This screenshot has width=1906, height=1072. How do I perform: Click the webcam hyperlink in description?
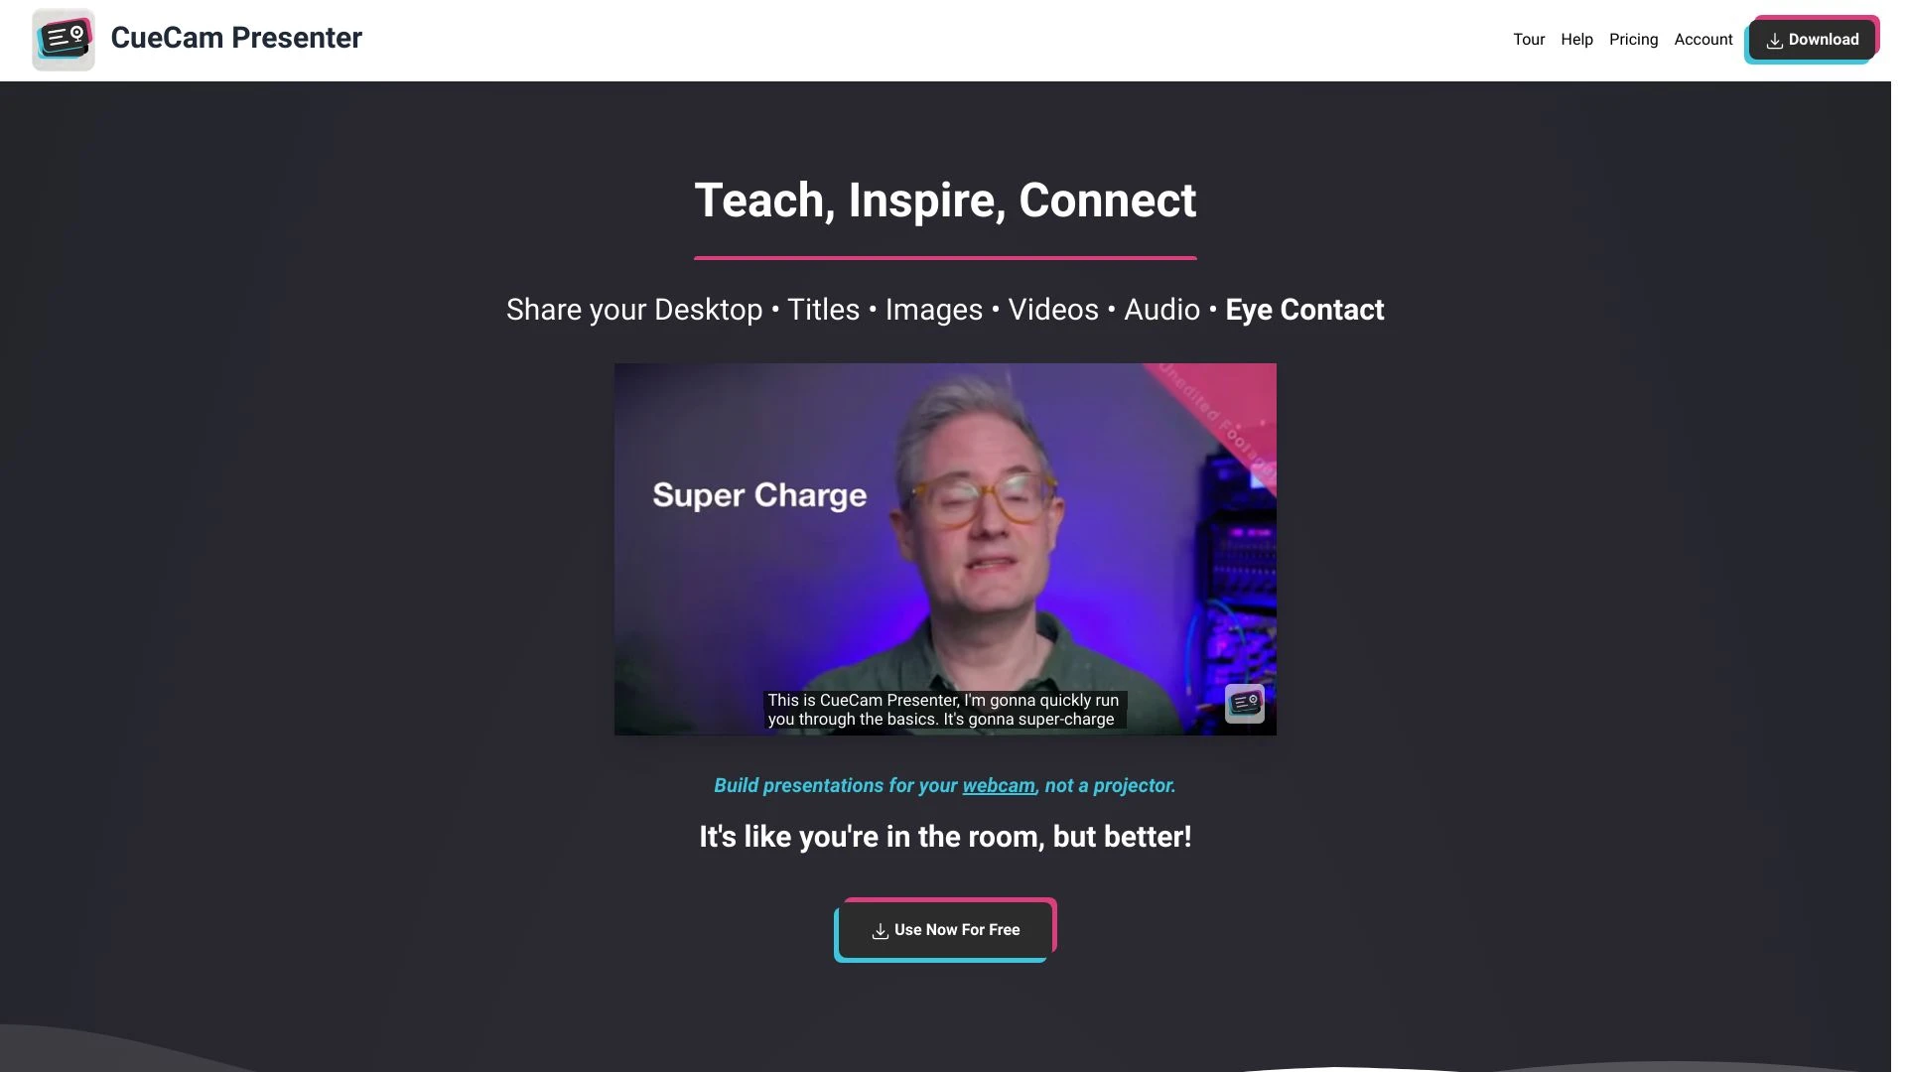pos(998,787)
